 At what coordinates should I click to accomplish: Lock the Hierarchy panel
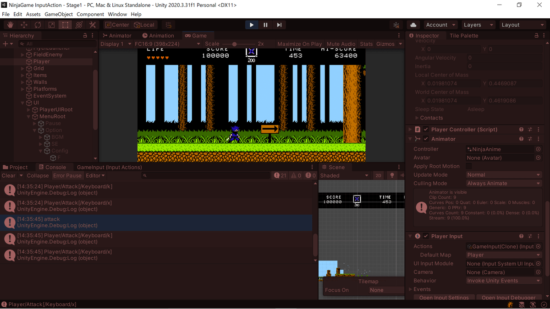tap(85, 36)
